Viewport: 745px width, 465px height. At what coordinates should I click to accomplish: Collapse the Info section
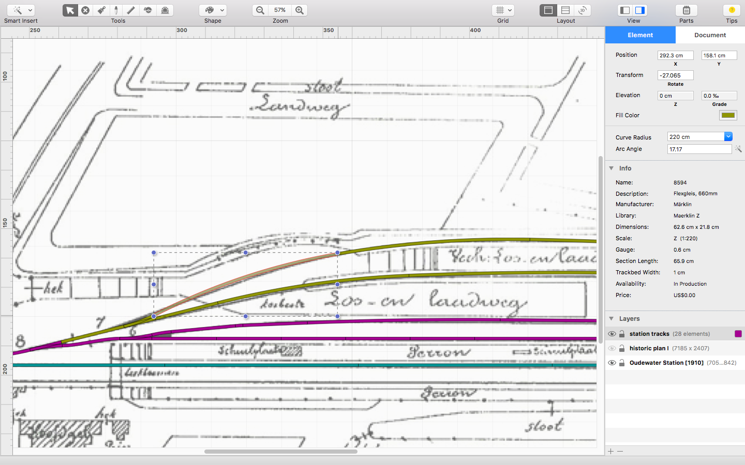click(x=612, y=168)
